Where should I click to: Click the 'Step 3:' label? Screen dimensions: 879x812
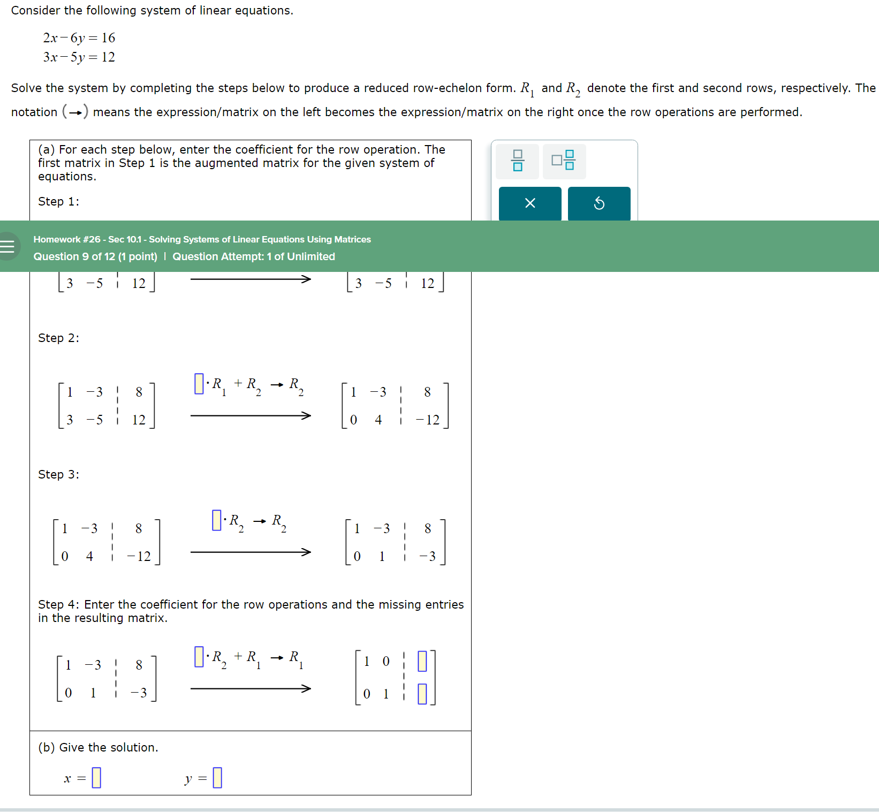(58, 474)
